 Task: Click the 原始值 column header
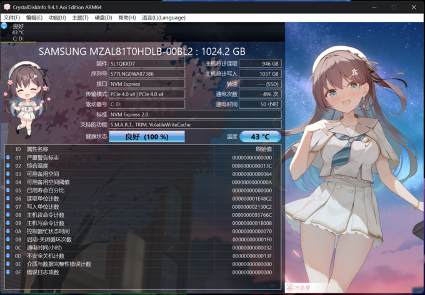pos(264,149)
